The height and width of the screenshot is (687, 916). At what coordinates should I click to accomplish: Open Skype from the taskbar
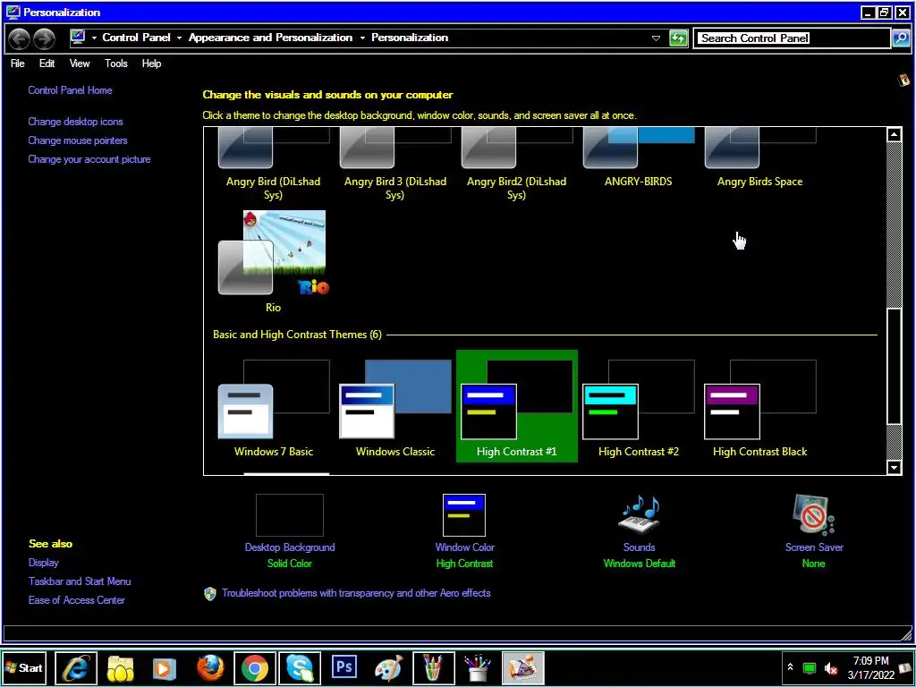point(300,667)
